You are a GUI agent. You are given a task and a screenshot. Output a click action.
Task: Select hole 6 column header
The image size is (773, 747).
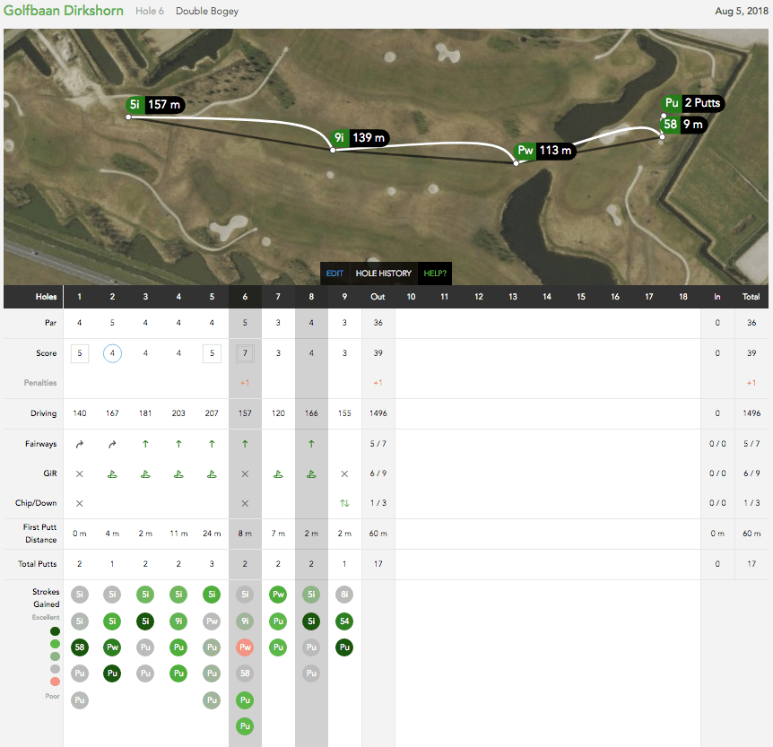point(245,297)
